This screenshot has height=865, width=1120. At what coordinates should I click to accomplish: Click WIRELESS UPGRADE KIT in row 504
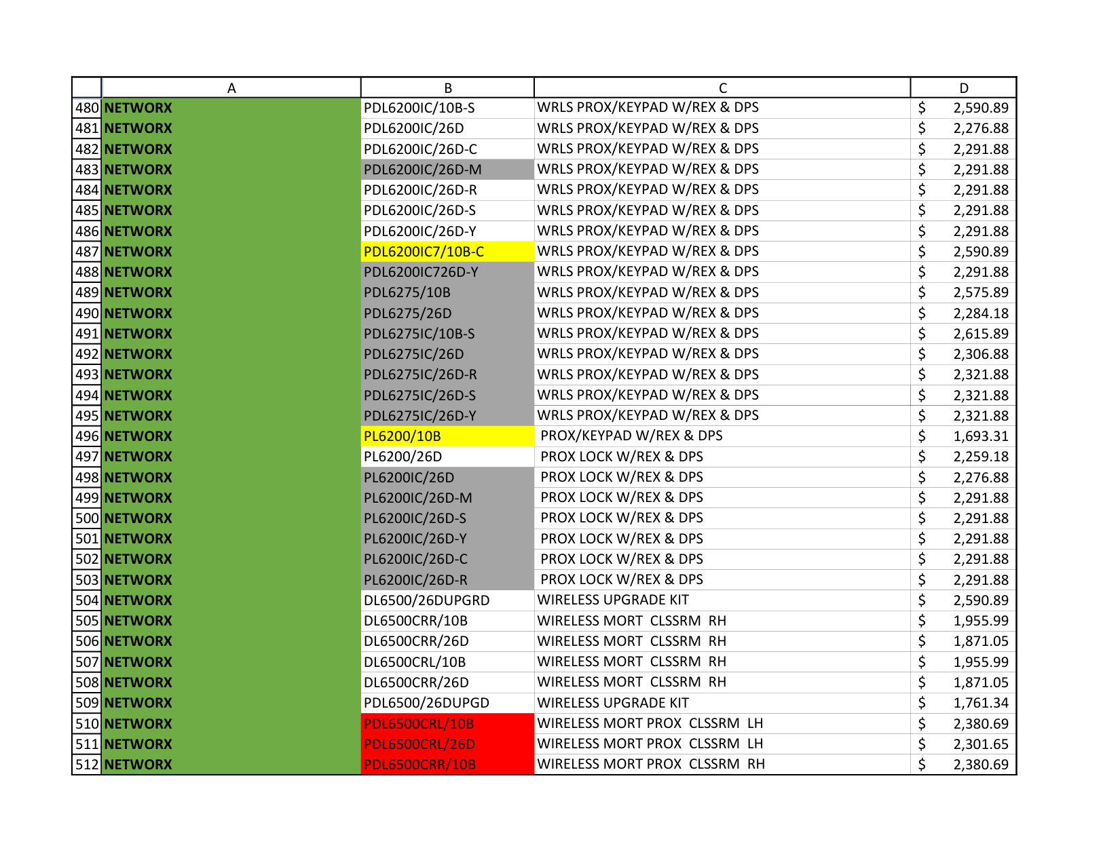pos(722,600)
